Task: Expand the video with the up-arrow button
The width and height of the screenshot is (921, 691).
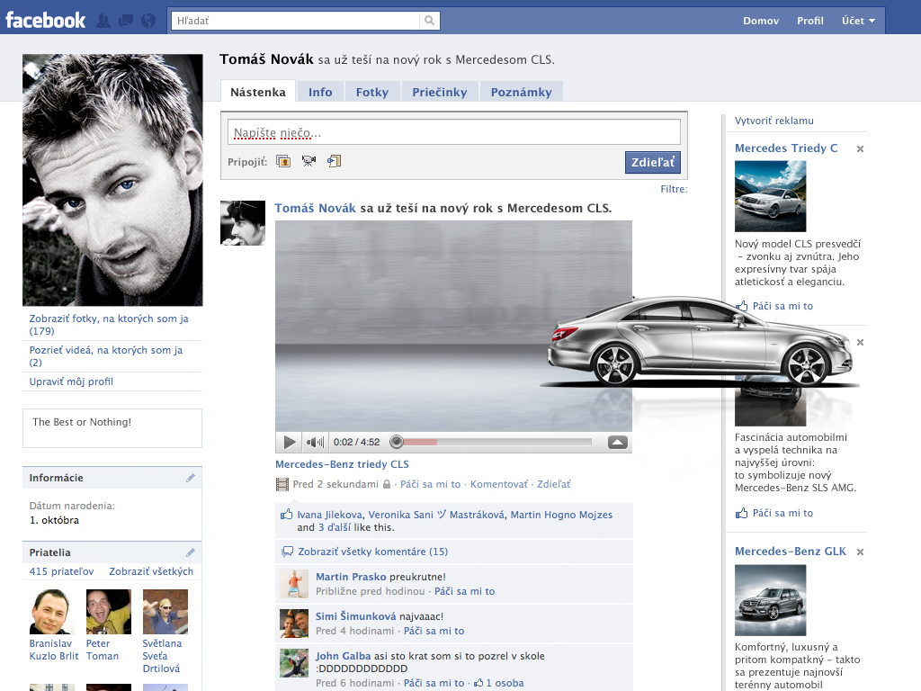Action: [617, 442]
